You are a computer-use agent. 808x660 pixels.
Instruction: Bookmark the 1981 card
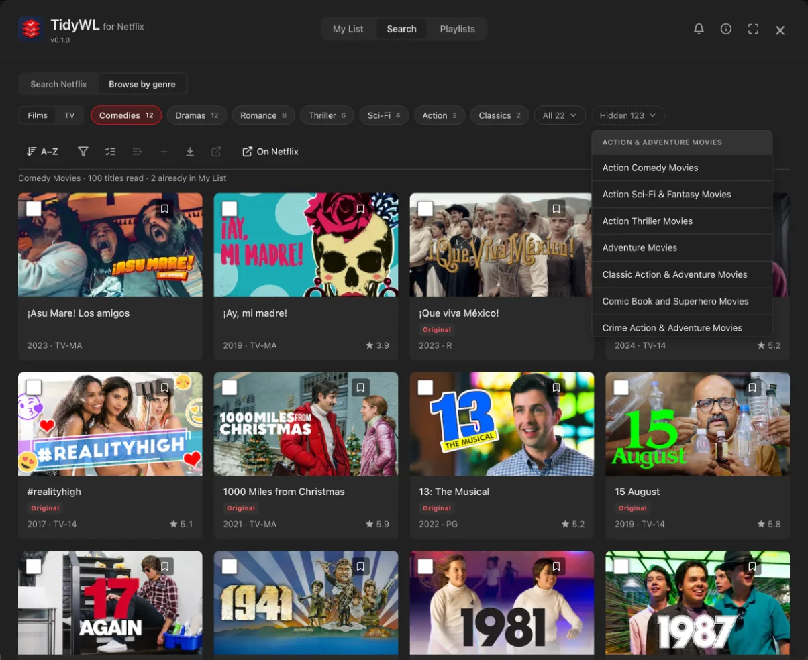556,566
